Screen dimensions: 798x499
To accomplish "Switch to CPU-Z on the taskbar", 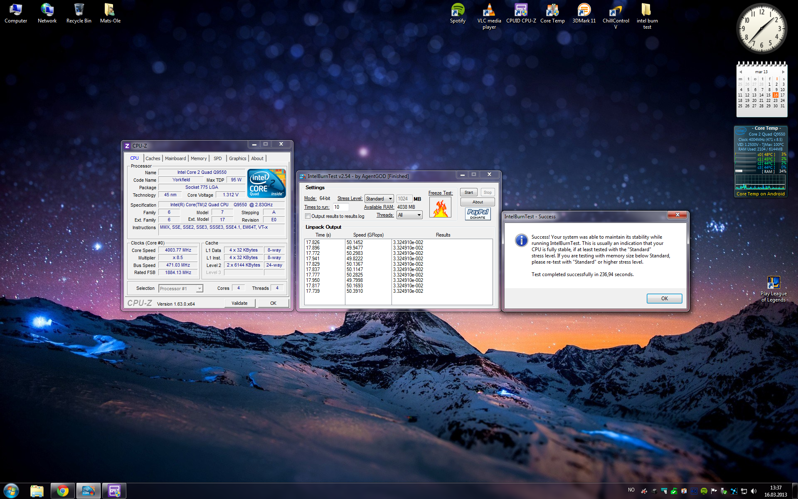I will click(114, 491).
